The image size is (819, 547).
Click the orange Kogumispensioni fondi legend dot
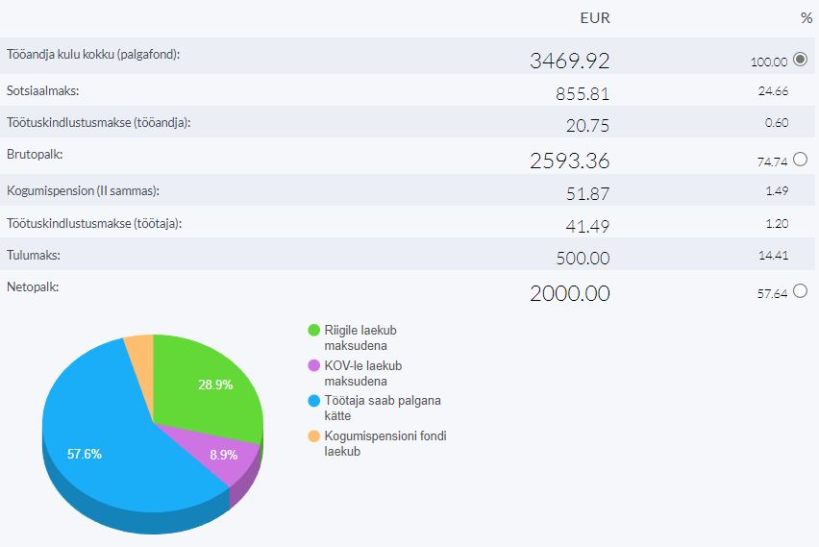(313, 436)
